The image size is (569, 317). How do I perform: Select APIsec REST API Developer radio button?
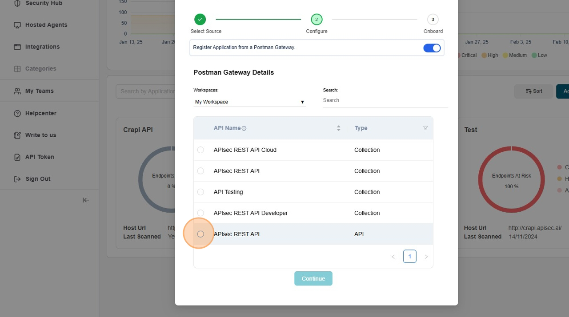200,213
